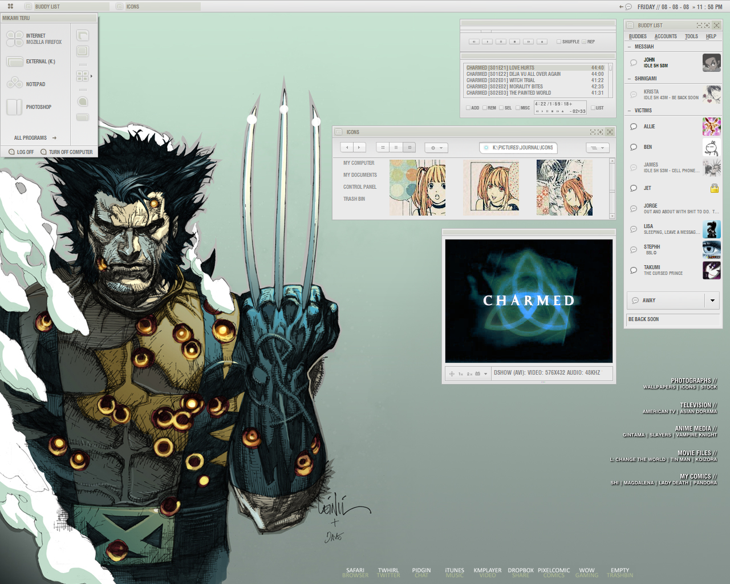Skip to next track in media player

tap(529, 42)
